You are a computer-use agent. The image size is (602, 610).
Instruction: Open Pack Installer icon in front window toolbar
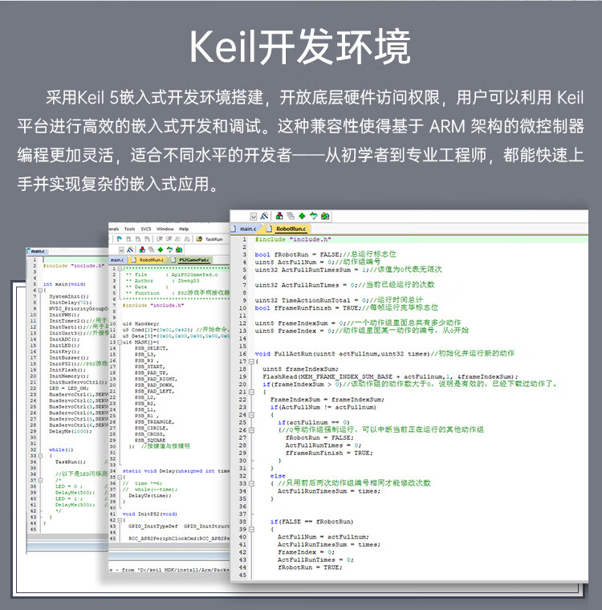click(x=325, y=216)
